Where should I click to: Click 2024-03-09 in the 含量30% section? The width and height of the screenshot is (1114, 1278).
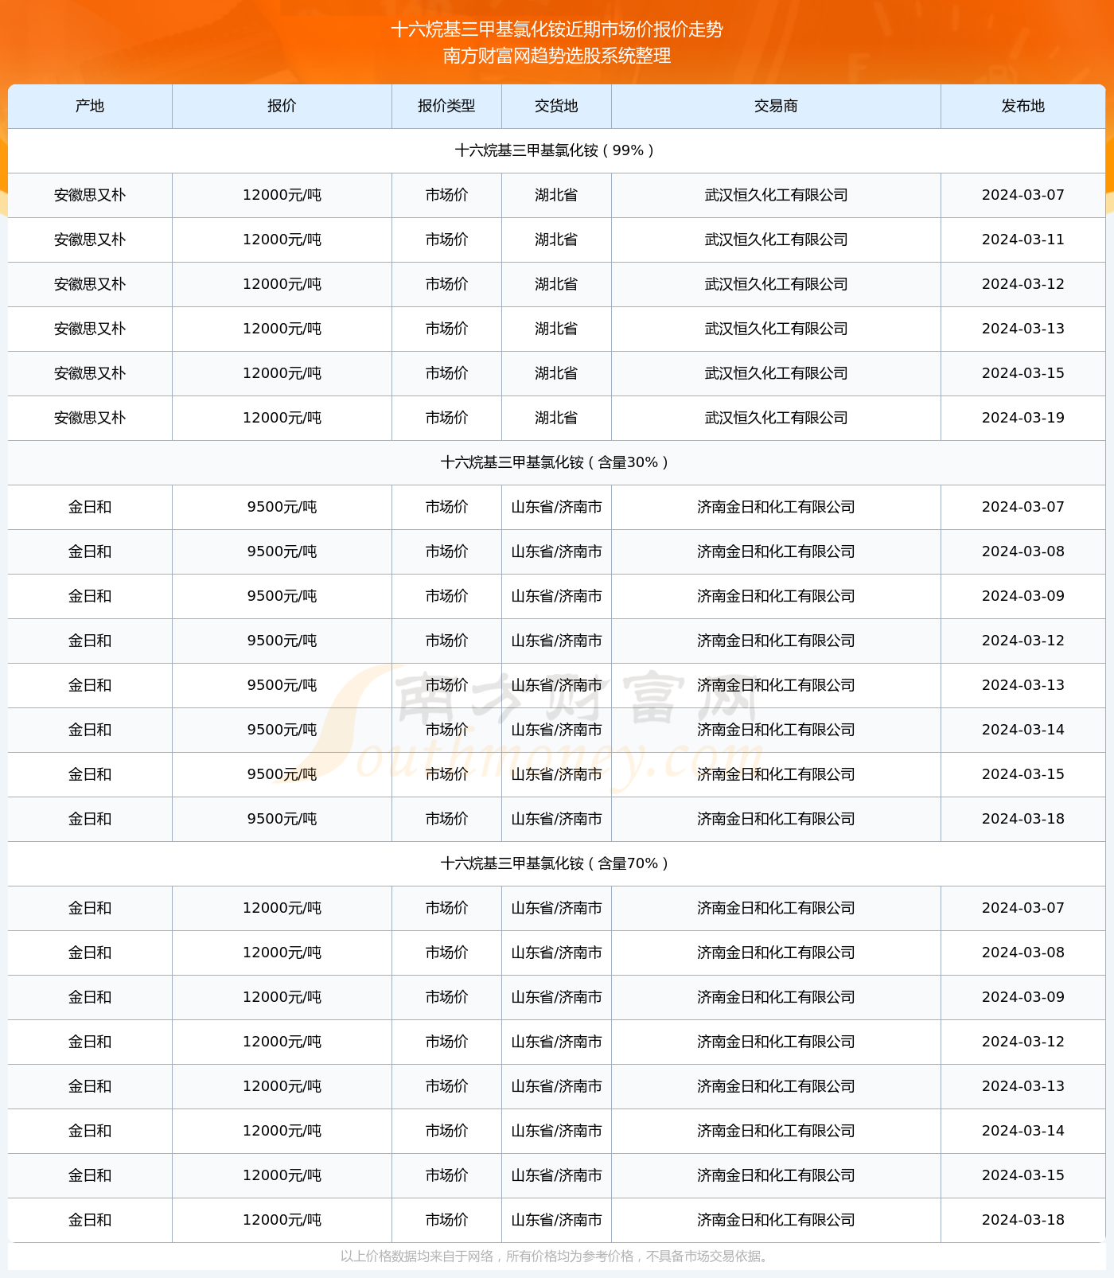tap(1023, 596)
